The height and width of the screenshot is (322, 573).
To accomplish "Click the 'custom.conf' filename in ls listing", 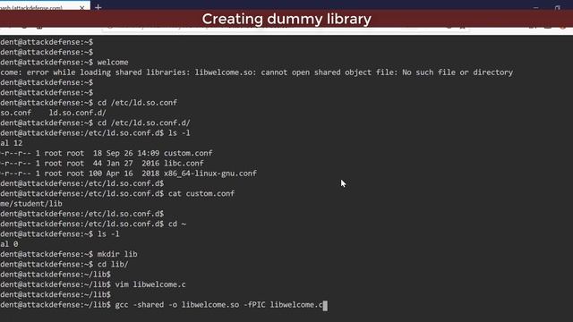I will coord(188,153).
